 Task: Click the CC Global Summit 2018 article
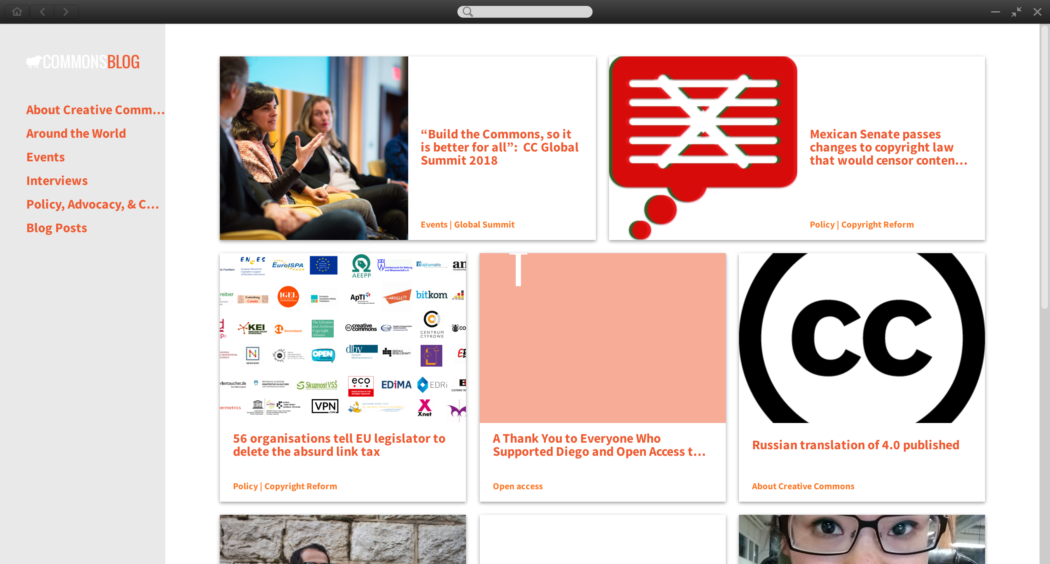tap(500, 147)
